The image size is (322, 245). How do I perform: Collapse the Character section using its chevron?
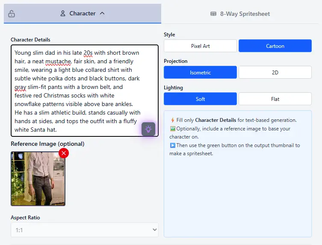pos(102,13)
